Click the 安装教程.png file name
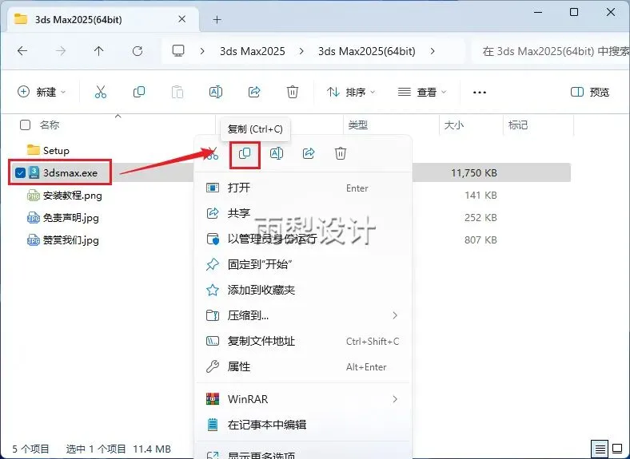The height and width of the screenshot is (459, 630). click(72, 196)
